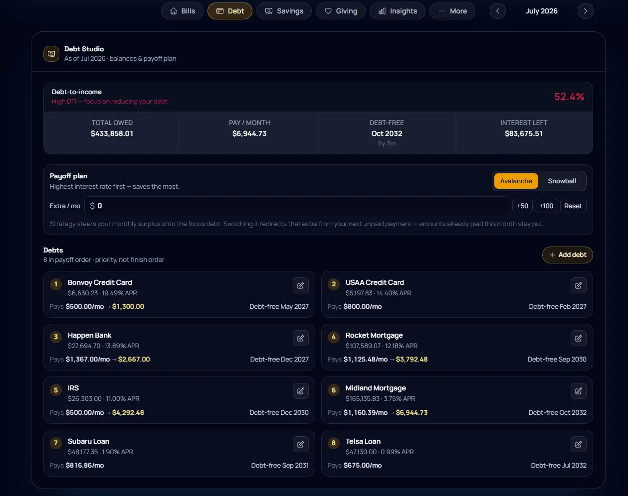Edit the Telsa Loan entry
This screenshot has height=496, width=628.
tap(579, 444)
